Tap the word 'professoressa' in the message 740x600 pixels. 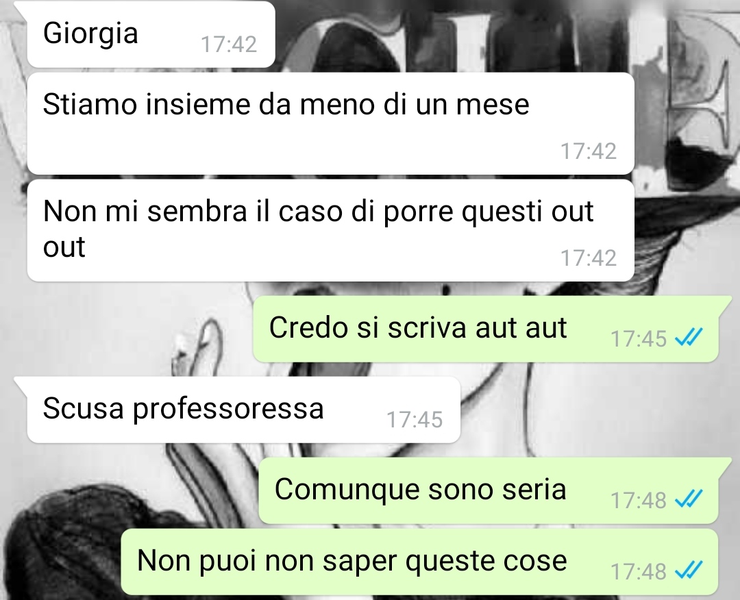[x=228, y=410]
